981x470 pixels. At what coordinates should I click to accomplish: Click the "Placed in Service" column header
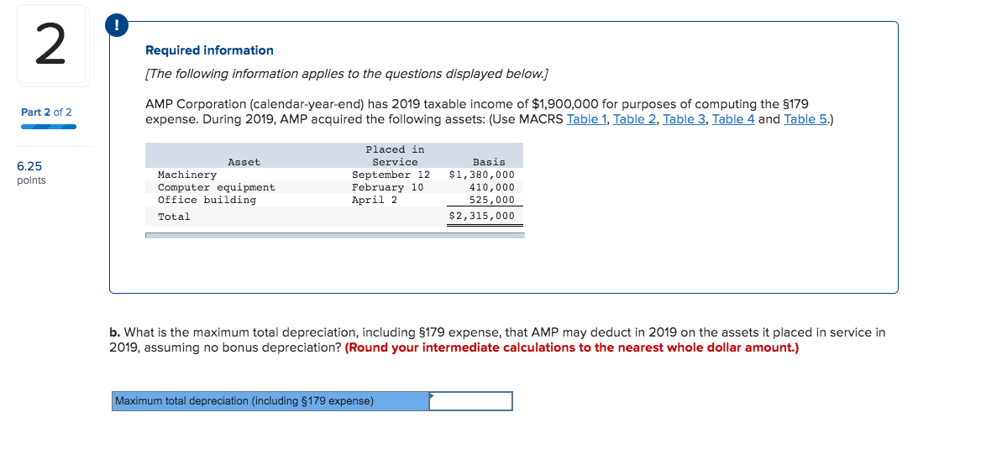point(395,155)
